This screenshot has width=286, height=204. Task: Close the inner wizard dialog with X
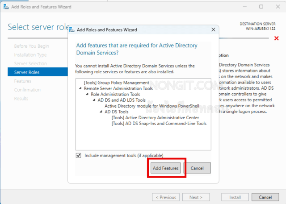213,29
